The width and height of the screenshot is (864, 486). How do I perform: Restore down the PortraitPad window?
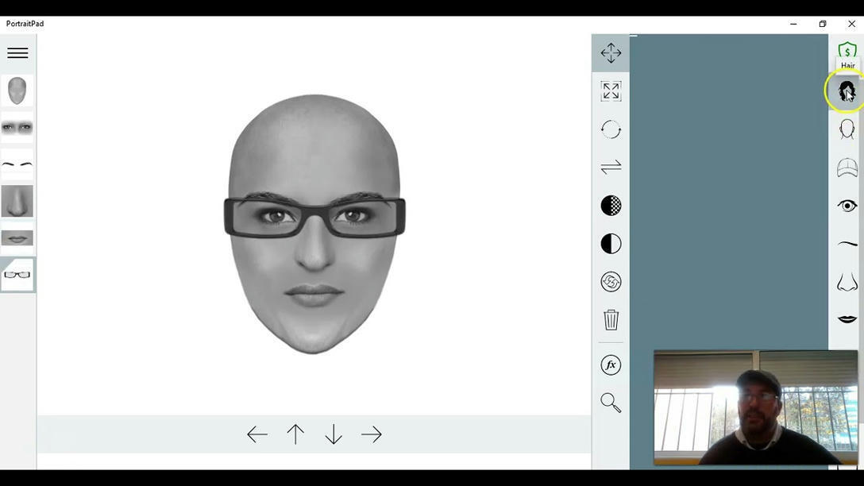(823, 24)
